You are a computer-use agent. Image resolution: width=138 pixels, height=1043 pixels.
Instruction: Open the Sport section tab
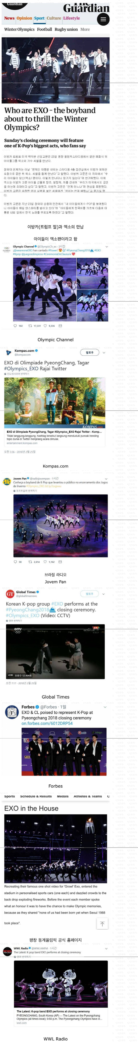[39, 18]
